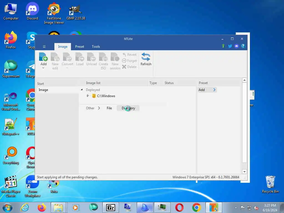
Task: Show hidden system tray icons
Action: 236,208
